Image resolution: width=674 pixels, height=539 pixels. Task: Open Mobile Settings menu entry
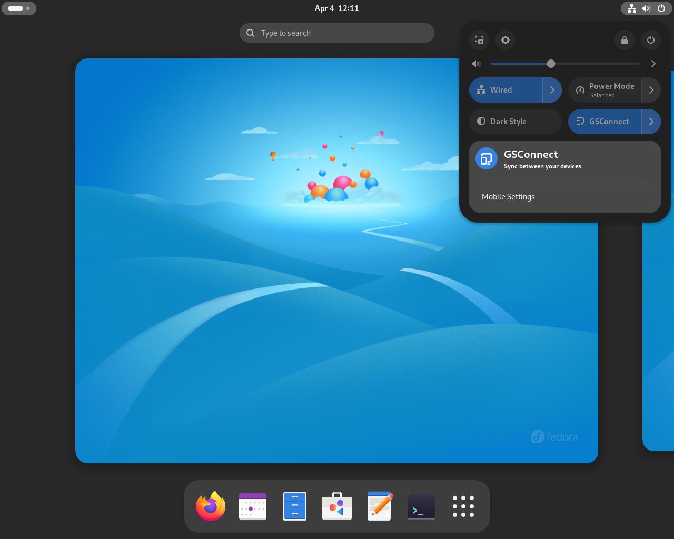click(x=565, y=197)
